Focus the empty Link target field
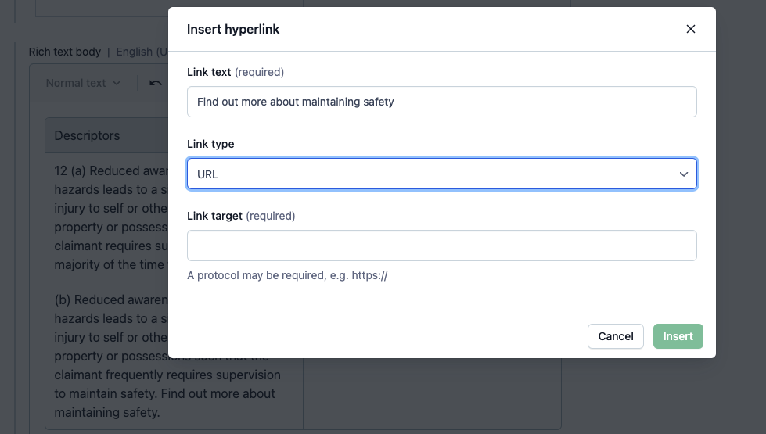The height and width of the screenshot is (434, 766). tap(441, 246)
